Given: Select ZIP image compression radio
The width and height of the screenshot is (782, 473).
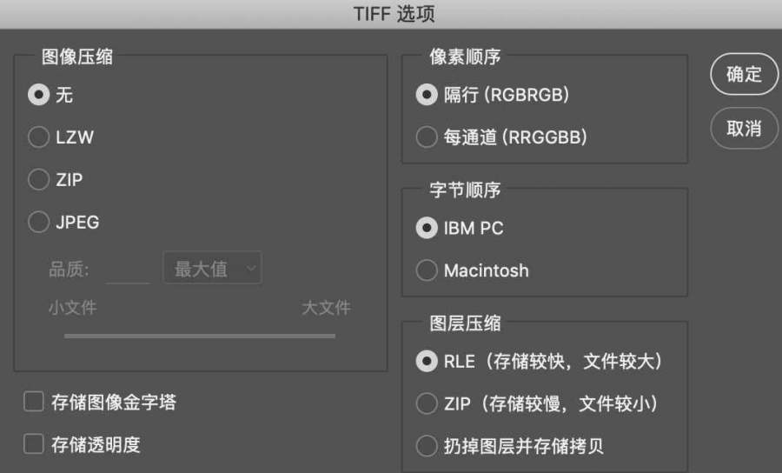Looking at the screenshot, I should pos(38,180).
